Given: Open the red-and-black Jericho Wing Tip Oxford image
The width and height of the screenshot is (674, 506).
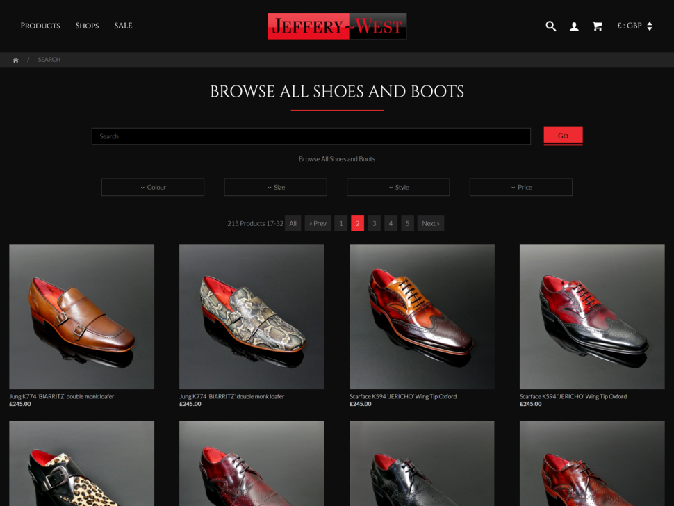Looking at the screenshot, I should [x=592, y=316].
